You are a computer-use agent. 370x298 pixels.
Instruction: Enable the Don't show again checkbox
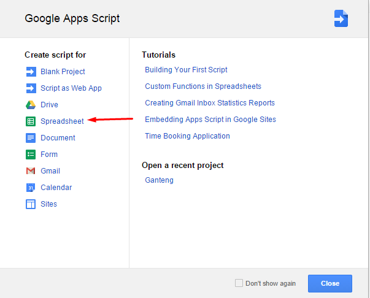(239, 283)
